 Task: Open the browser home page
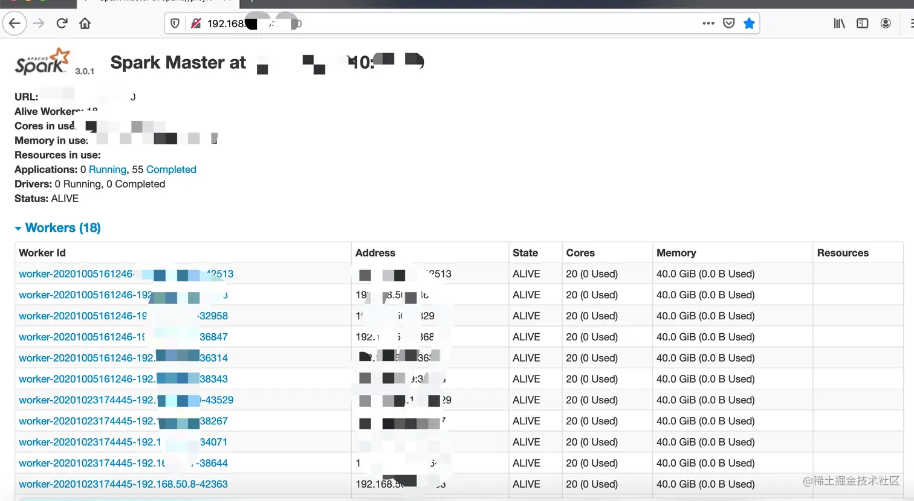pos(85,24)
